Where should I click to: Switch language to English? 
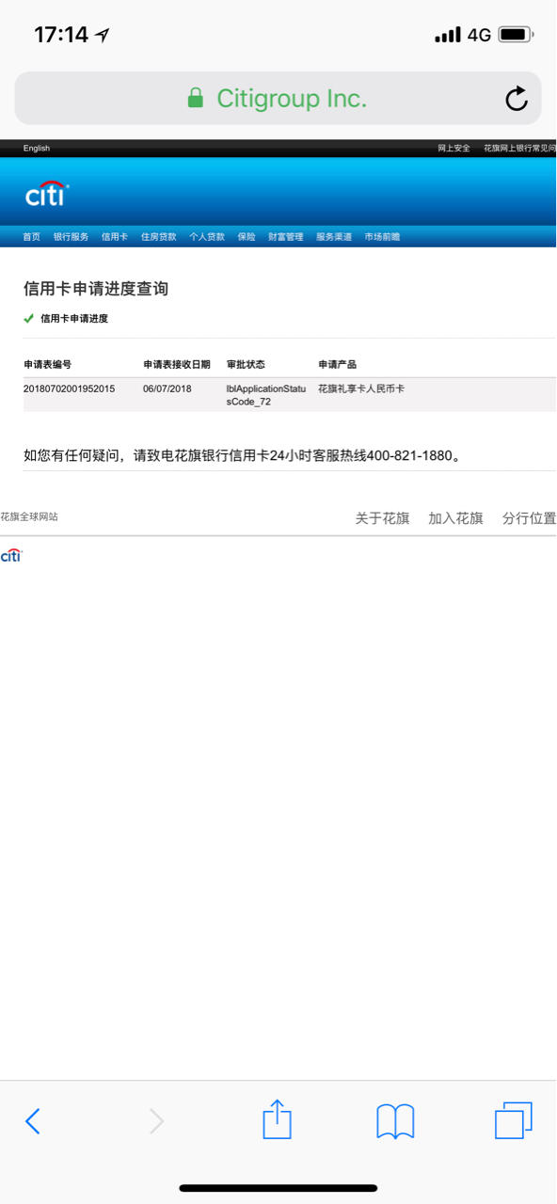(37, 148)
